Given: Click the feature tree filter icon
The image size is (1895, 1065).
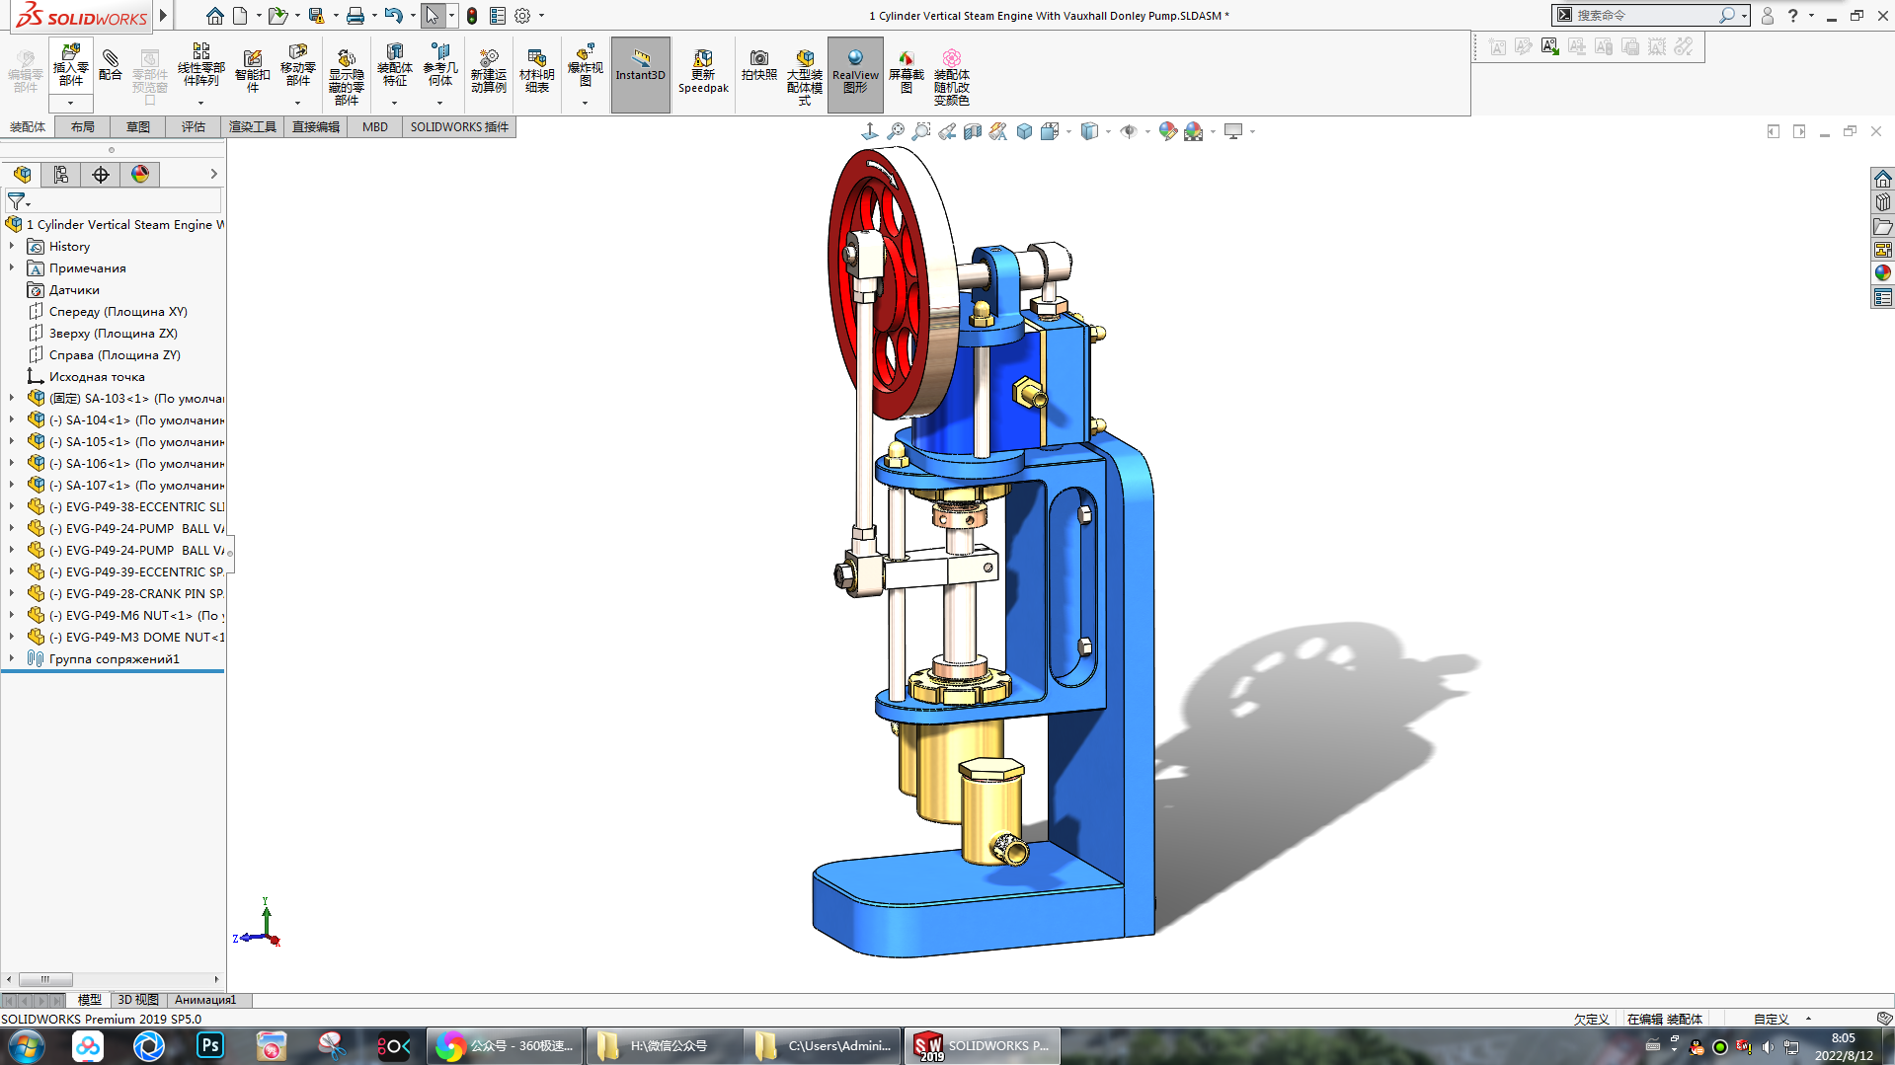Looking at the screenshot, I should (18, 202).
